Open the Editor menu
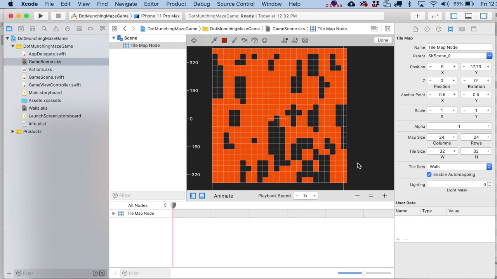This screenshot has width=497, height=279. 151,4
